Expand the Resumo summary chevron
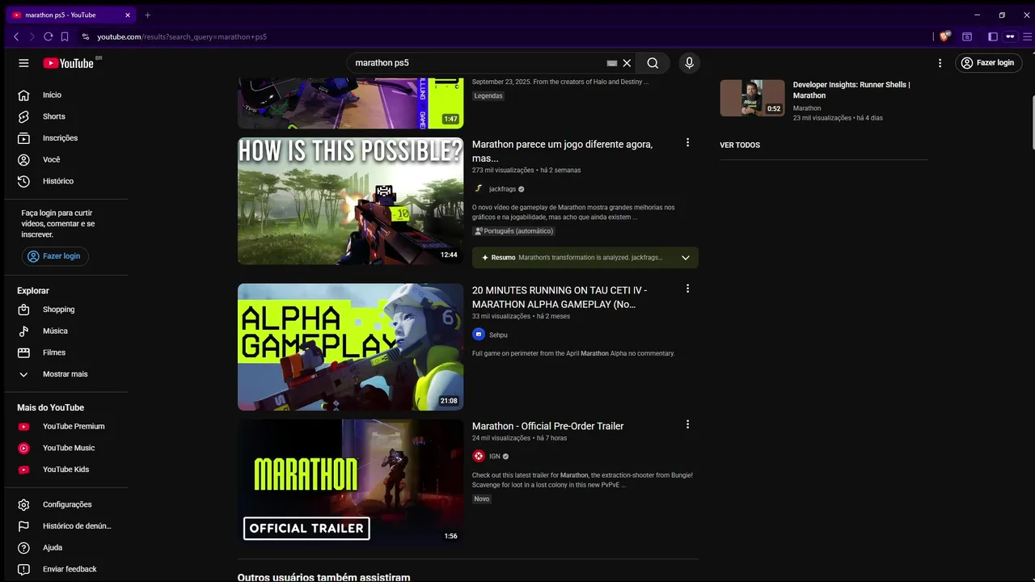The width and height of the screenshot is (1035, 582). click(686, 258)
